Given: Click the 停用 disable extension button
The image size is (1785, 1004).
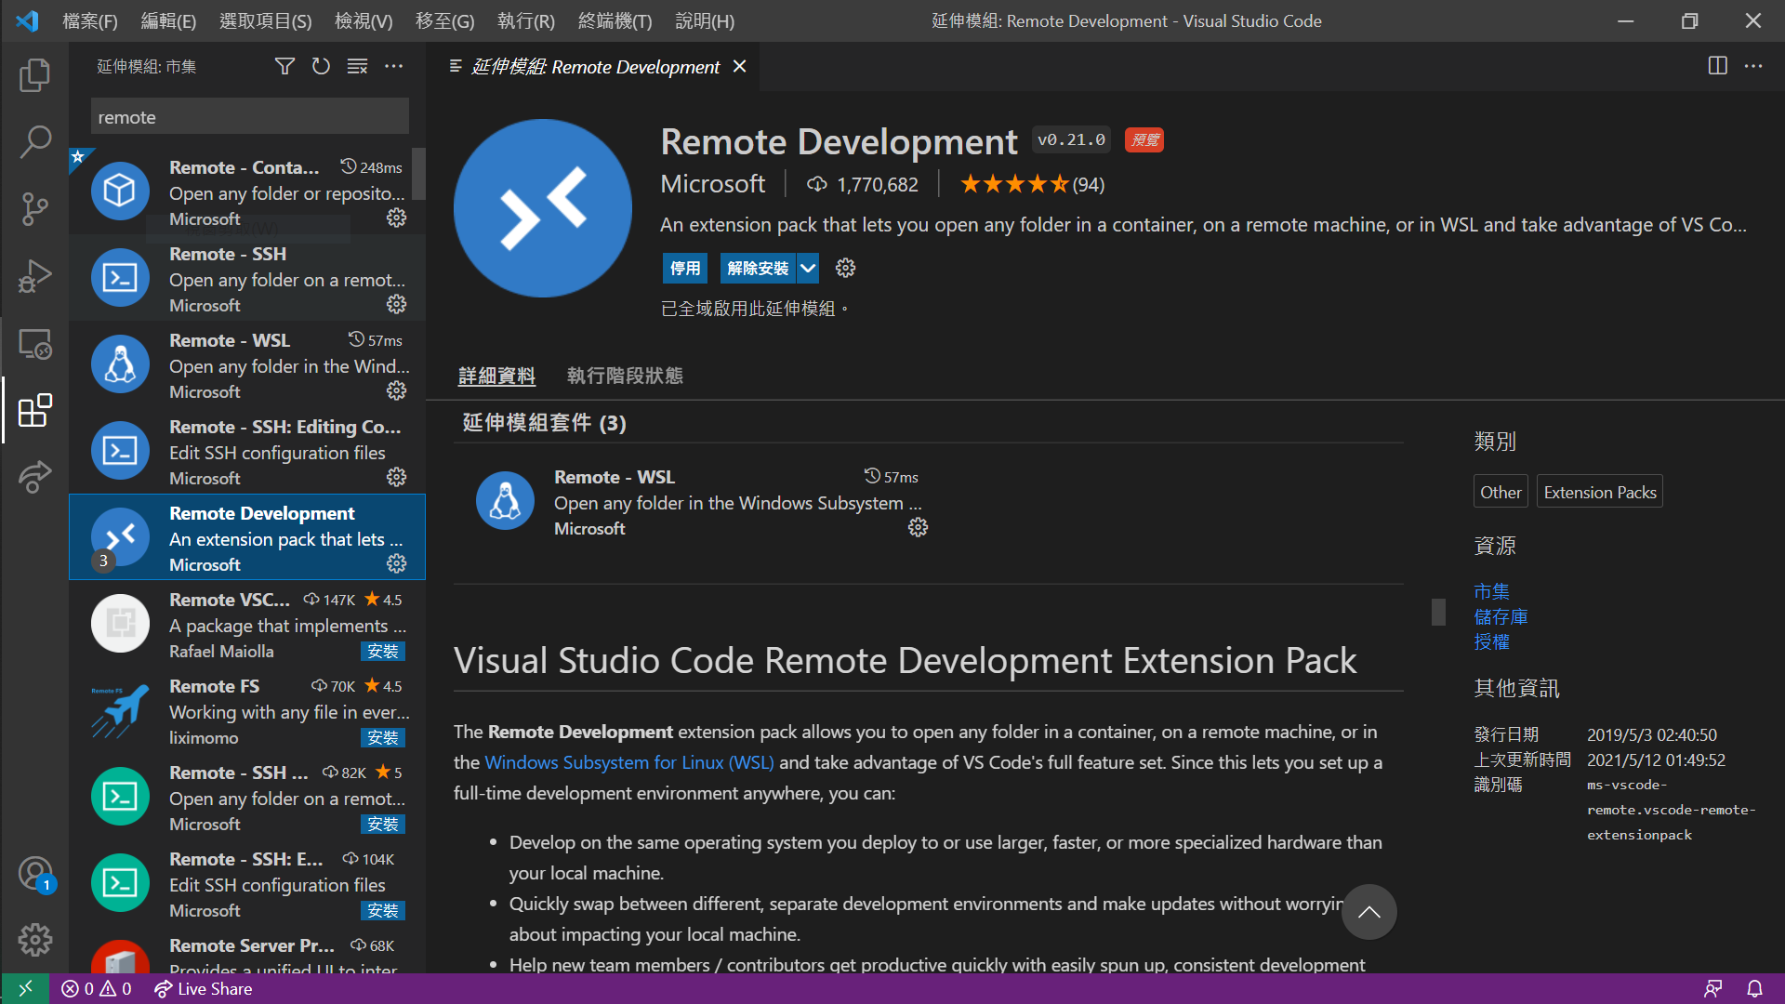Looking at the screenshot, I should 685,269.
